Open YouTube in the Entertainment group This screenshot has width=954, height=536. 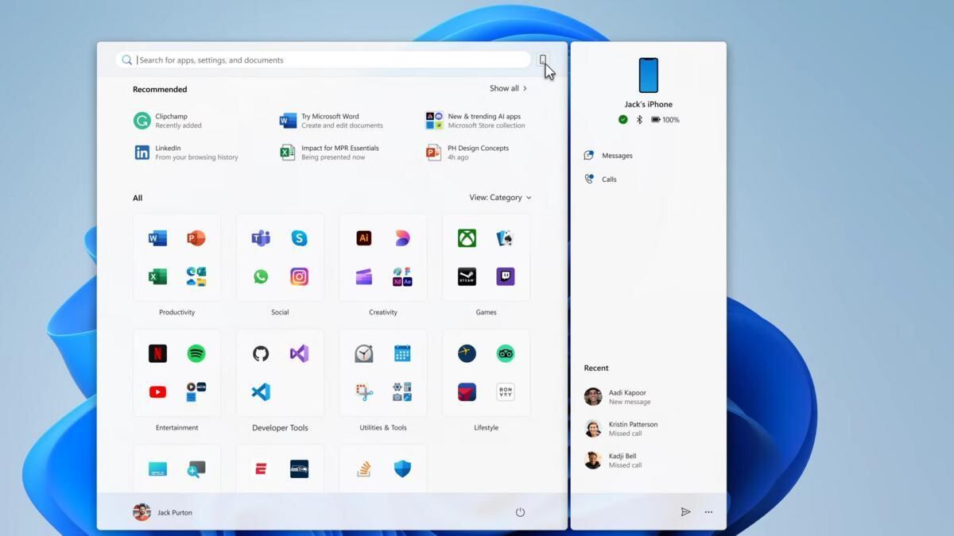click(x=157, y=391)
